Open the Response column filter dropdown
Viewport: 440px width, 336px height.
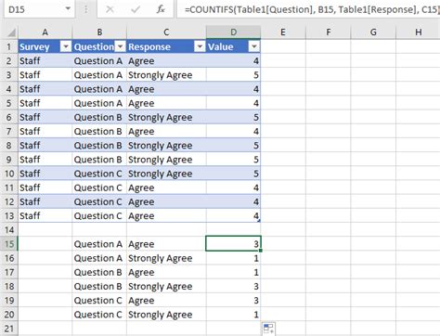pos(201,46)
